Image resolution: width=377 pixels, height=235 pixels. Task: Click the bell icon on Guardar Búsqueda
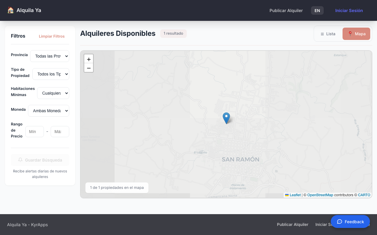tap(20, 160)
